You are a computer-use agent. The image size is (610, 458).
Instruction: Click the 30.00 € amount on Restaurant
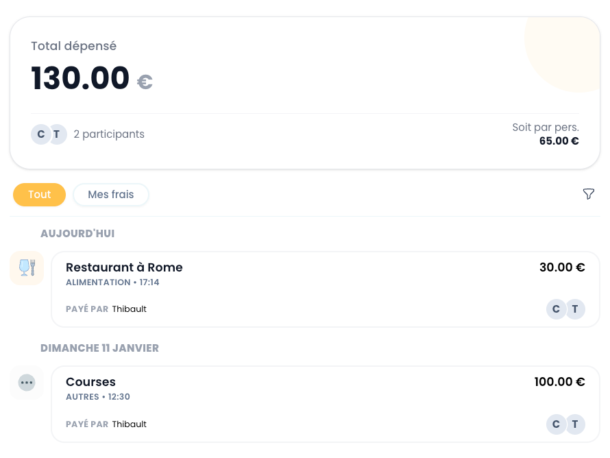(562, 267)
